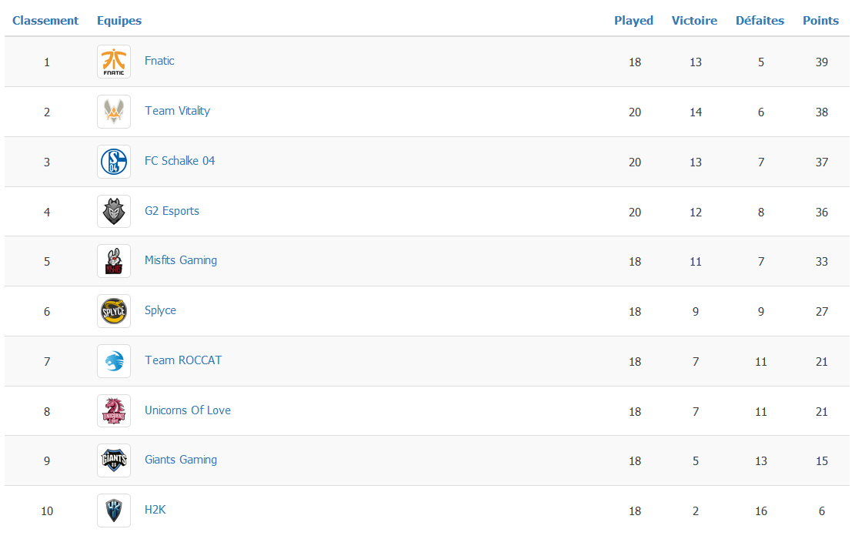Image resolution: width=855 pixels, height=539 pixels.
Task: Click the H2K team name link
Action: [x=155, y=510]
